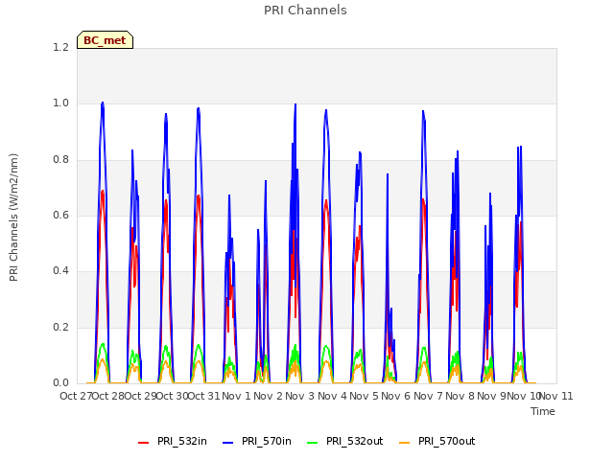The height and width of the screenshot is (460, 614).
Task: Toggle the PRI_570in legend entry
Action: (x=257, y=442)
